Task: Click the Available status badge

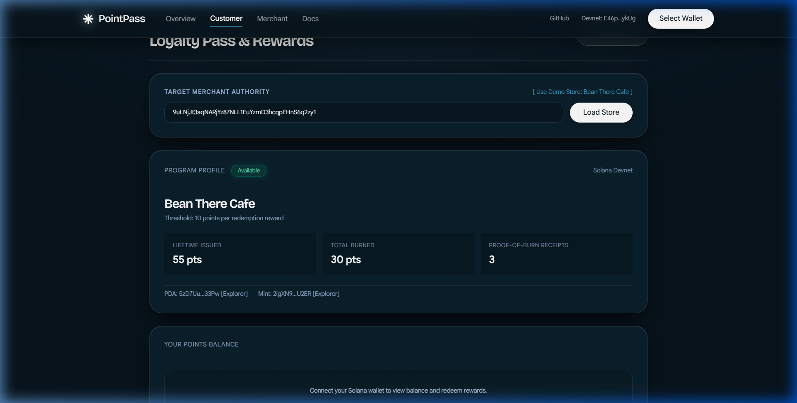Action: (249, 171)
